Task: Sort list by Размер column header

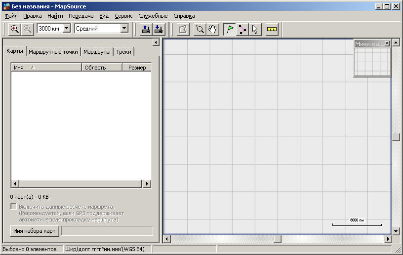Action: [x=137, y=68]
